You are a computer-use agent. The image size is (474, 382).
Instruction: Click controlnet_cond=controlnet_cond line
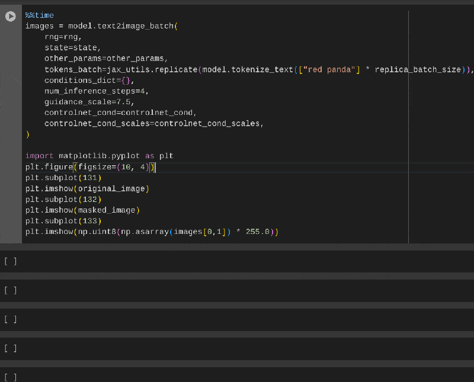[x=120, y=113]
